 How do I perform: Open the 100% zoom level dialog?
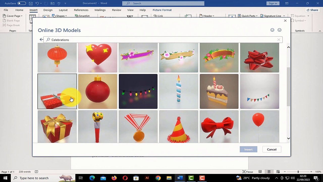318,172
